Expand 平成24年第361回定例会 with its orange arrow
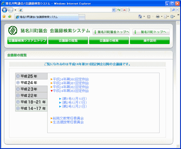Image resolution: width=181 pixels, height=149 pixels. pos(52,83)
